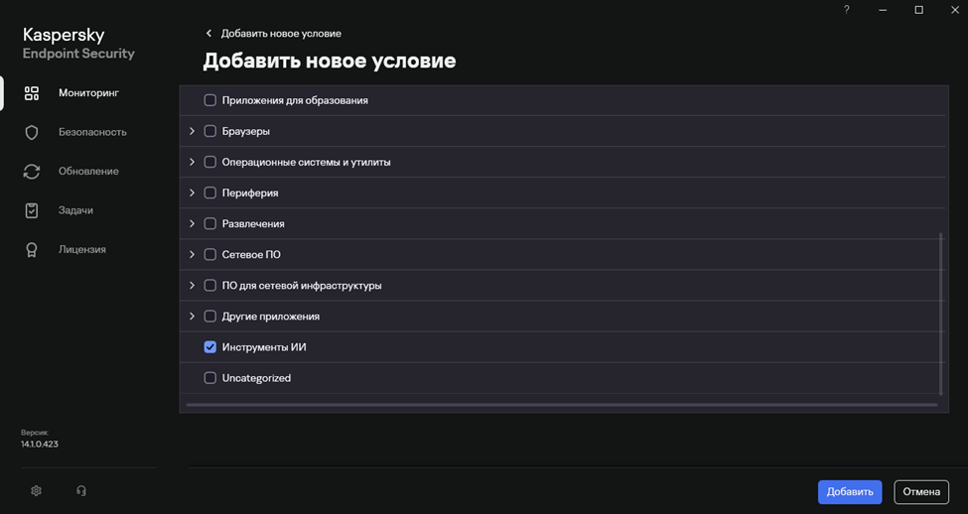
Task: Open the Мониторинг section
Action: click(x=89, y=93)
